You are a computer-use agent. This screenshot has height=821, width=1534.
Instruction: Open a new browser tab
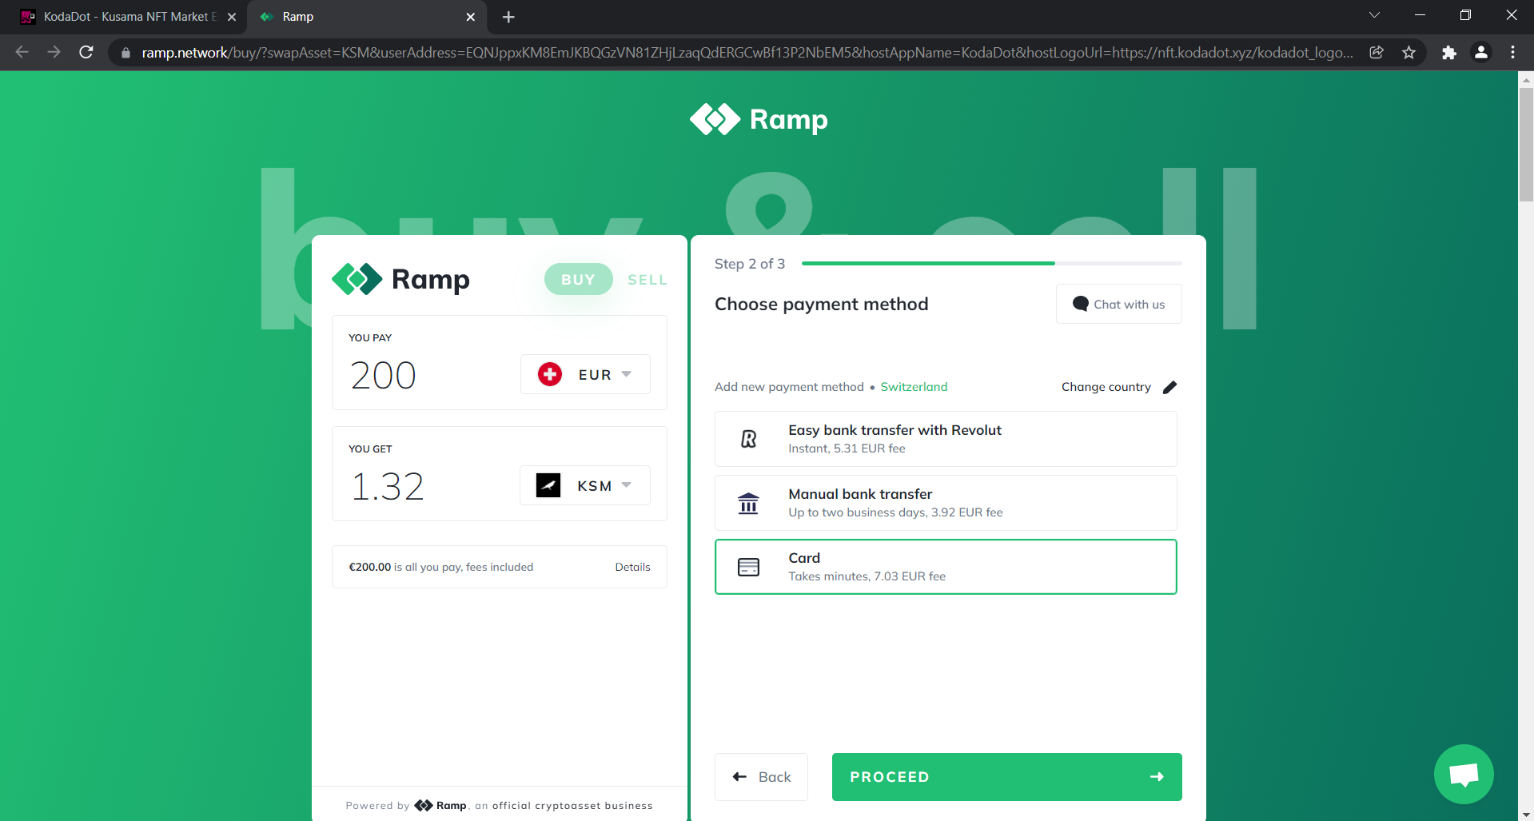[x=508, y=17]
